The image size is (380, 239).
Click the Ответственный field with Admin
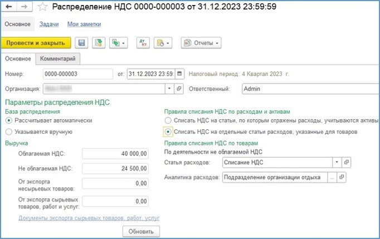311,89
